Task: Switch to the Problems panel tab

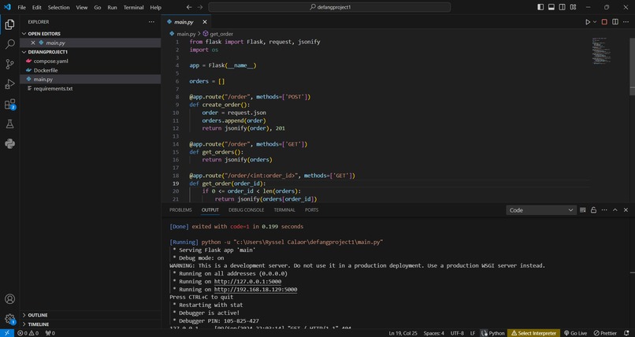Action: [180, 210]
